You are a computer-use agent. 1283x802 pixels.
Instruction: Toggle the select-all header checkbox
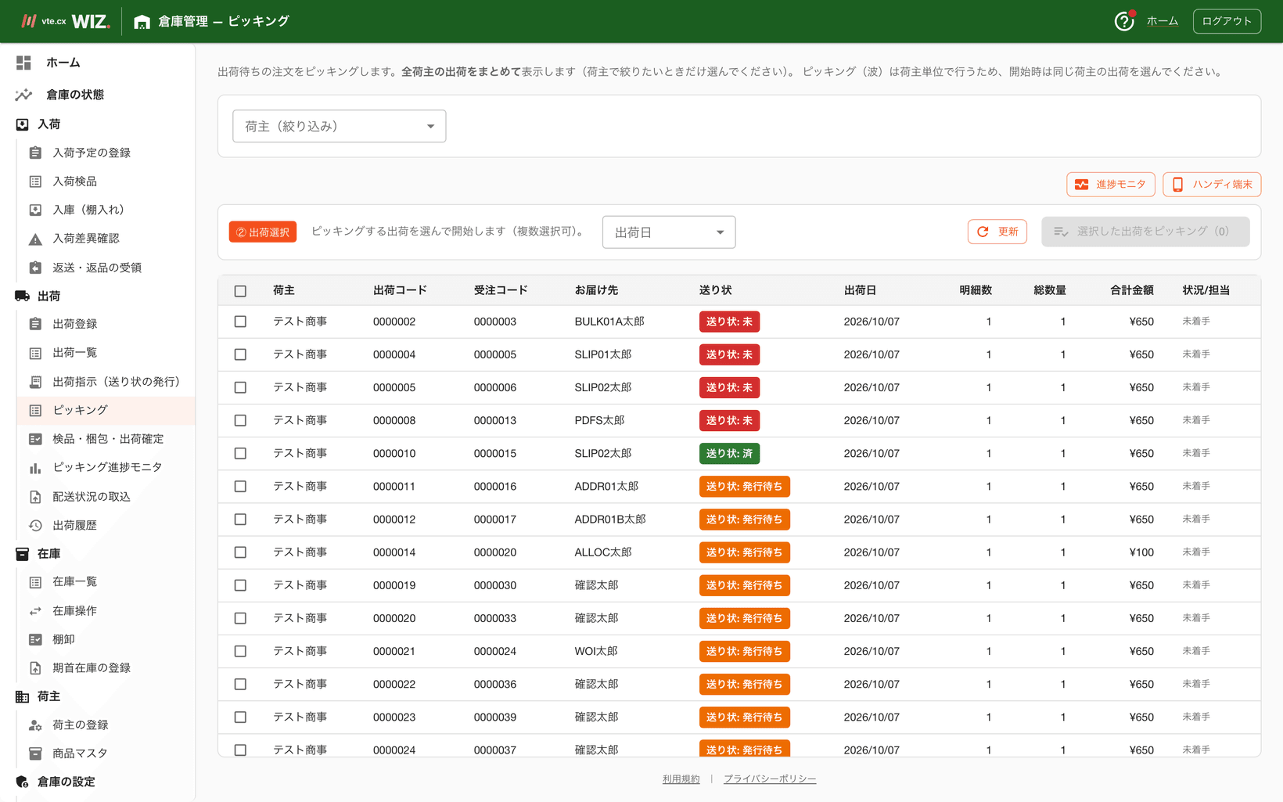point(240,291)
